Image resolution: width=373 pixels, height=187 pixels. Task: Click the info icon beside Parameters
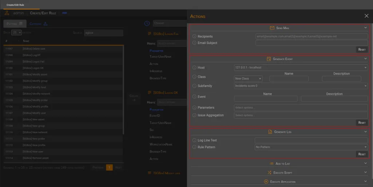point(194,108)
